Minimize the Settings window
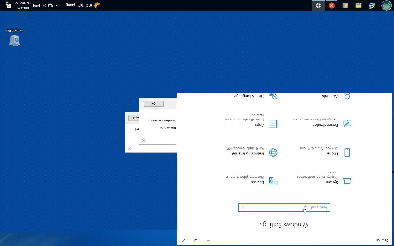394x246 pixels. click(208, 241)
